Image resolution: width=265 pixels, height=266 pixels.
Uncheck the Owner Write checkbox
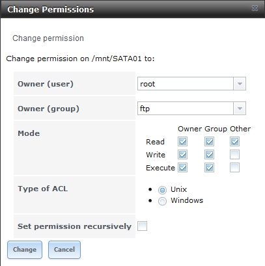click(182, 155)
